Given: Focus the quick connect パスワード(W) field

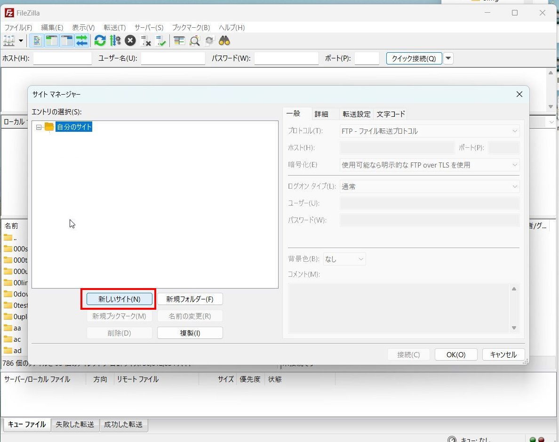Looking at the screenshot, I should tap(286, 58).
